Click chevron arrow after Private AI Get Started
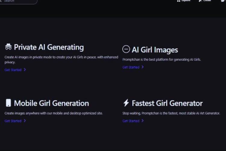The image size is (226, 151). (x=25, y=70)
